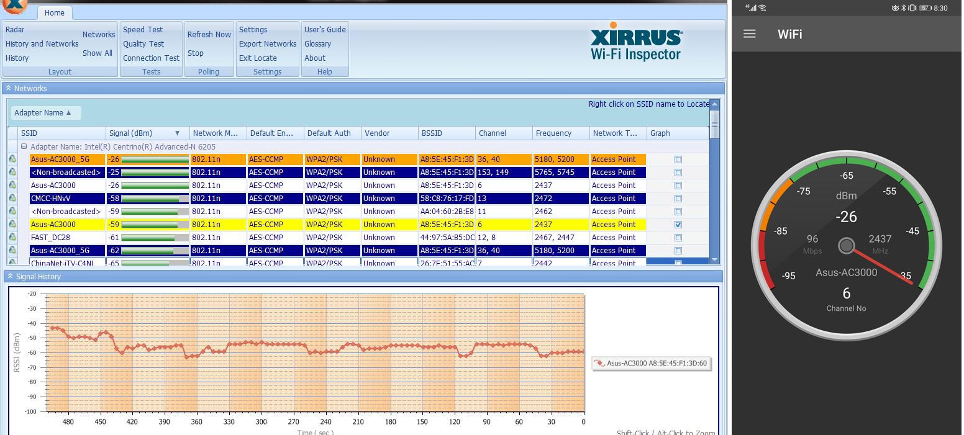Click signal strength bar of FAST_DC28 row
Viewport: 964px width, 435px height.
click(155, 238)
